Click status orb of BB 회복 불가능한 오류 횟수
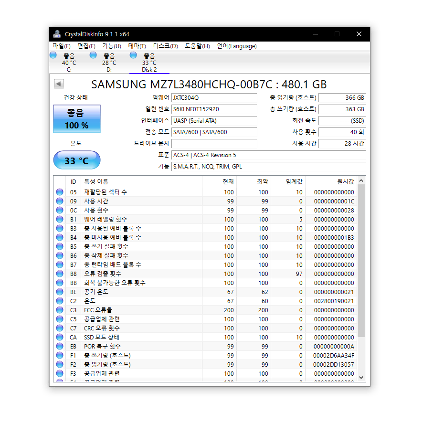This screenshot has height=423, width=423. (x=60, y=283)
